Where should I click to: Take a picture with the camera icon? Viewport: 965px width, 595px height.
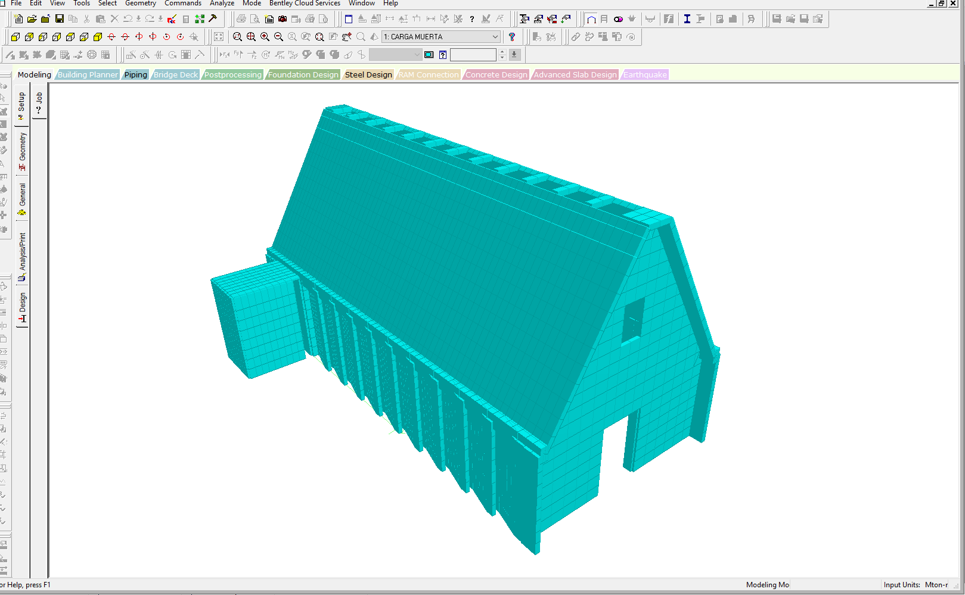[283, 19]
